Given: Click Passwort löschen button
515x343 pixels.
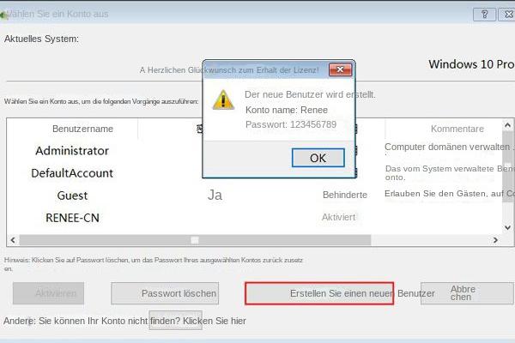Looking at the screenshot, I should [165, 293].
